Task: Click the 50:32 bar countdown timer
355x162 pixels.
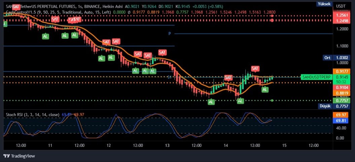Action: [x=342, y=81]
